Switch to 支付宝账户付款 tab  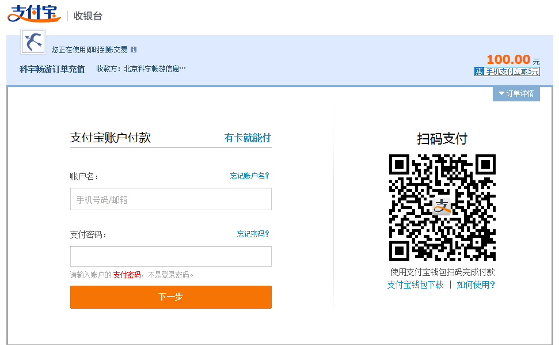coord(110,138)
